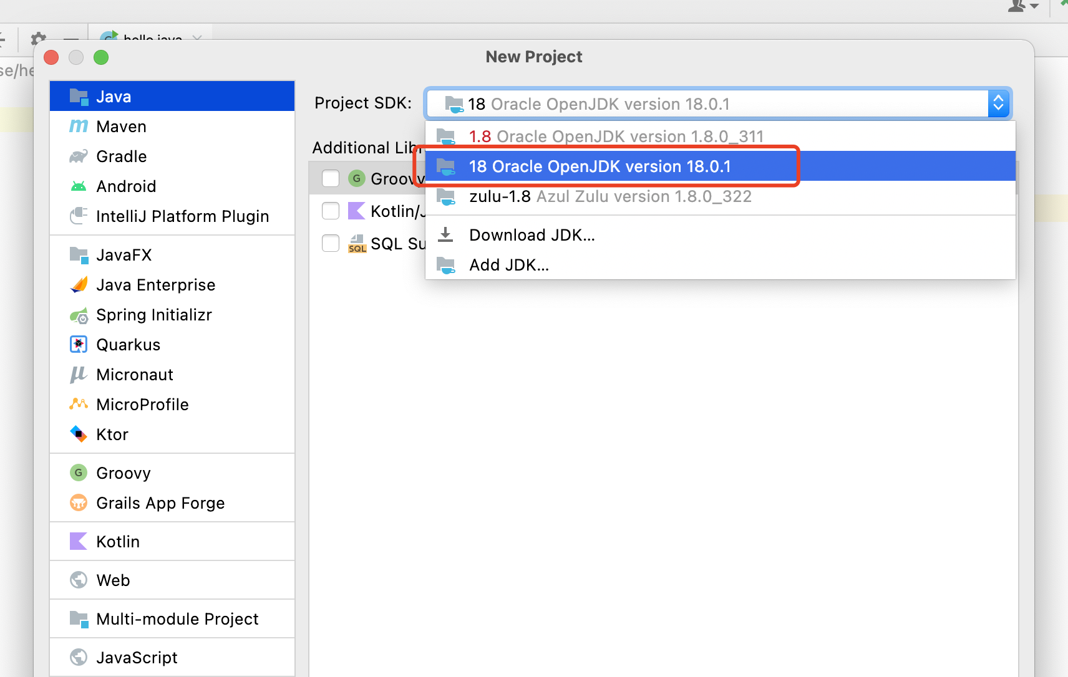Click the user account icon at top right

pos(1017,6)
